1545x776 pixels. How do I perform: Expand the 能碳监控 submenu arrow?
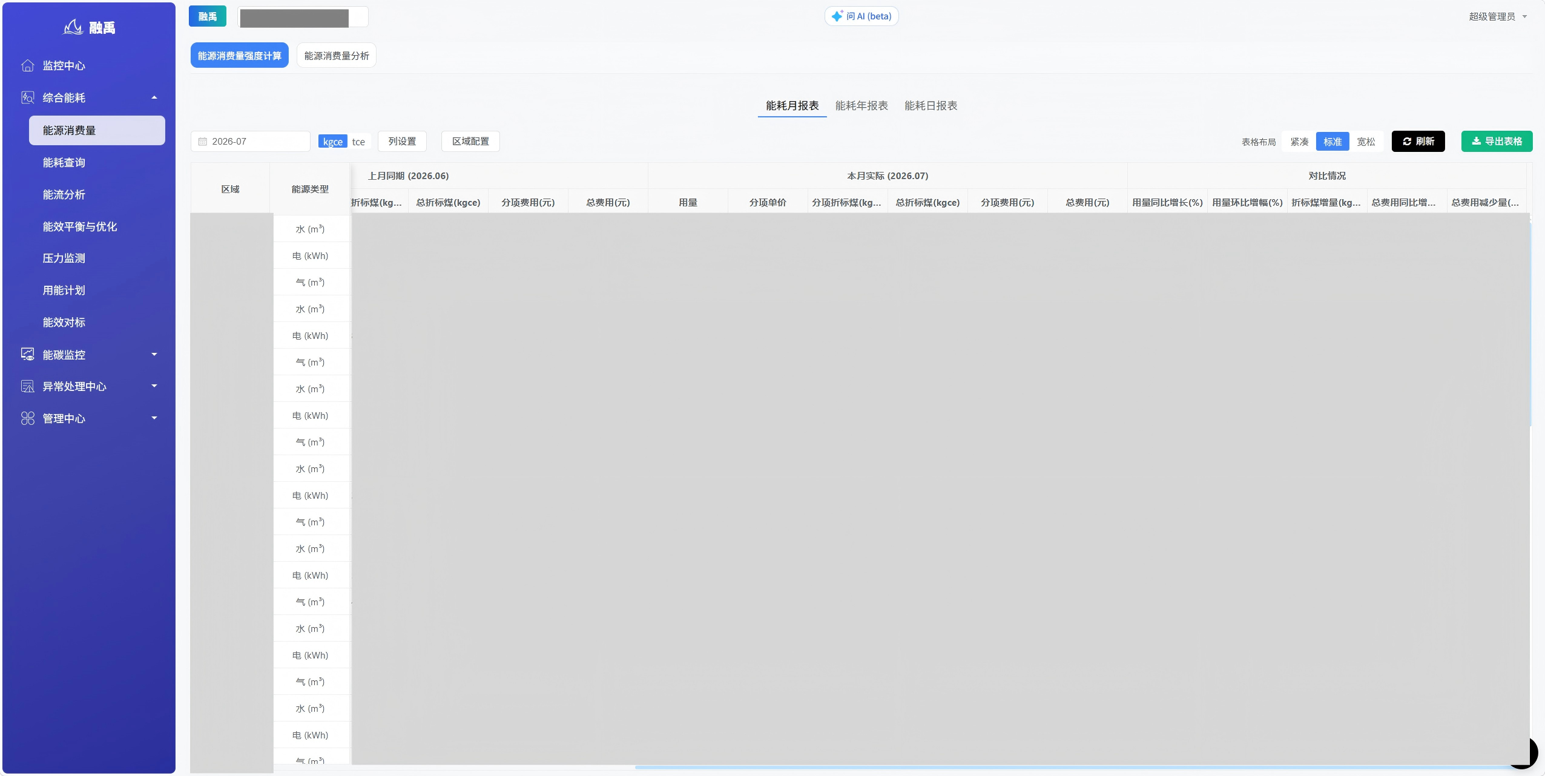point(154,355)
